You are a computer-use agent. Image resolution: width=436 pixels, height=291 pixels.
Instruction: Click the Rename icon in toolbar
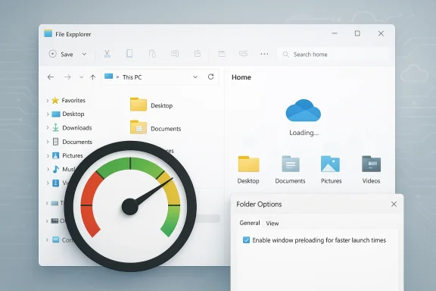pos(175,54)
